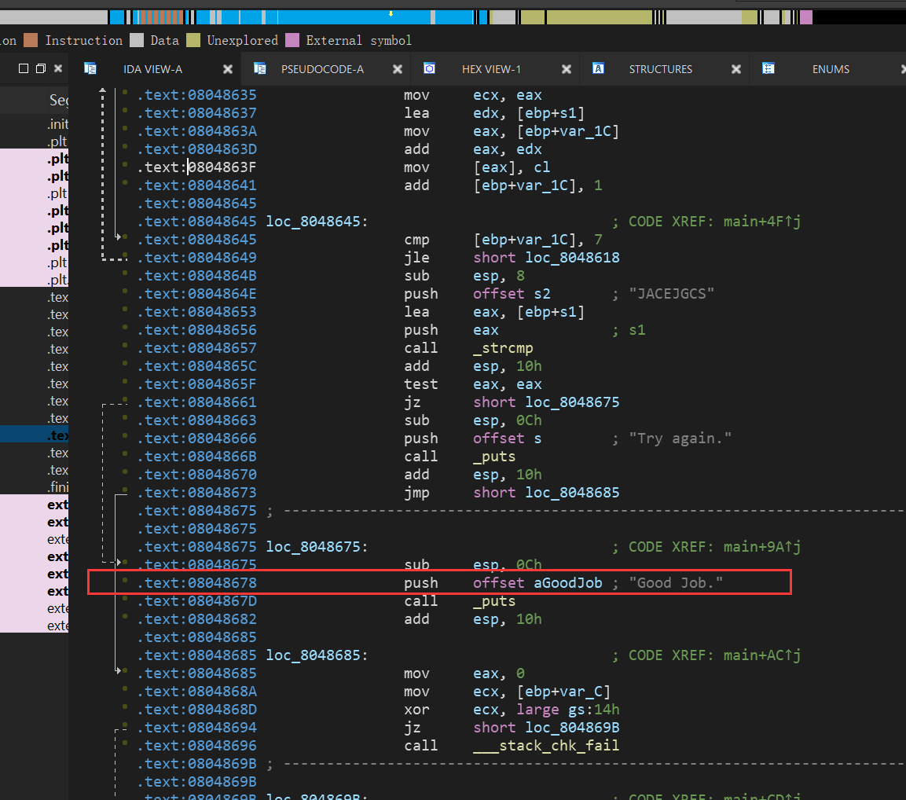Click the External symbol legend swatch
Viewport: 906px width, 800px height.
(292, 40)
